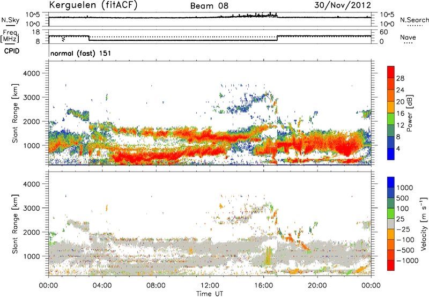This screenshot has width=429, height=297.
Task: Click the '-25' tick on the velocity colorbar
Action: (x=403, y=229)
